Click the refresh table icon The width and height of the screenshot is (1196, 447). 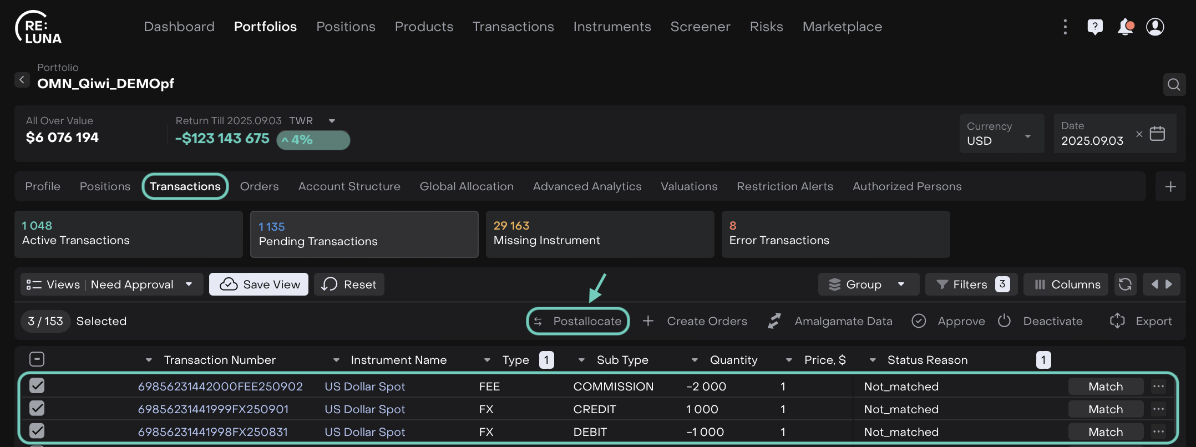(1125, 285)
